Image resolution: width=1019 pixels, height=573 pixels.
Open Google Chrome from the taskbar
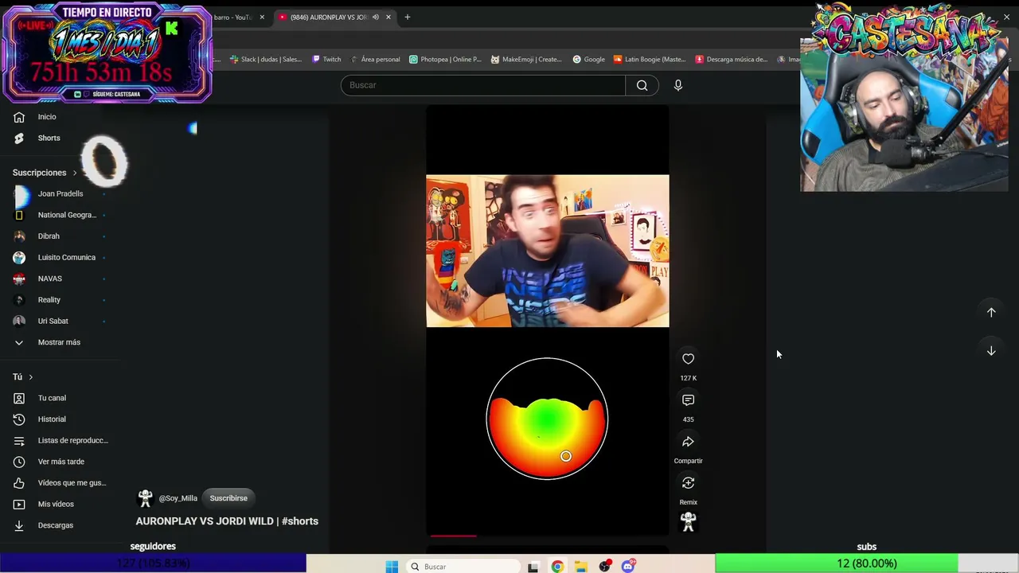[x=557, y=567]
